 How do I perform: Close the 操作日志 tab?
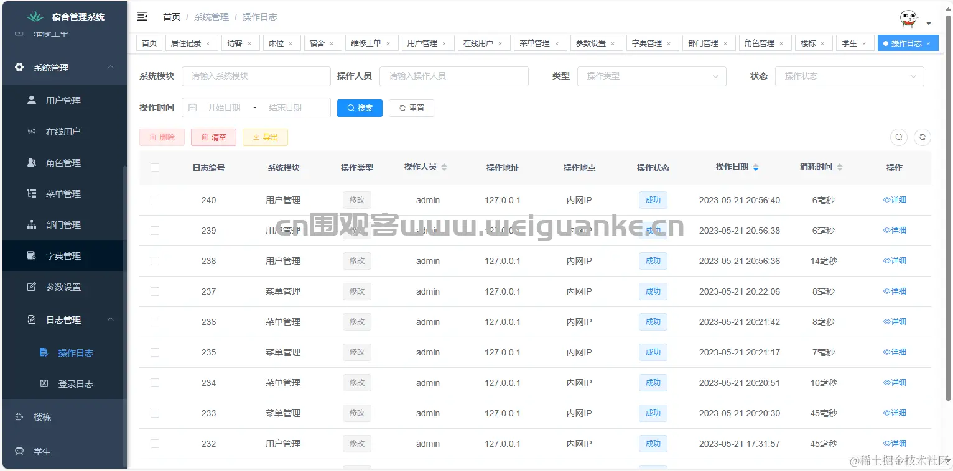[x=928, y=43]
